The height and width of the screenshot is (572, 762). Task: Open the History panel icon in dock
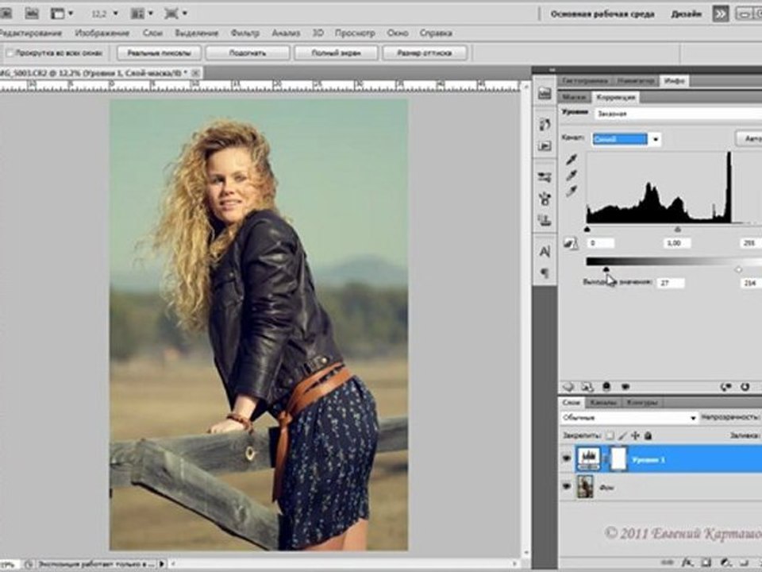pyautogui.click(x=545, y=125)
